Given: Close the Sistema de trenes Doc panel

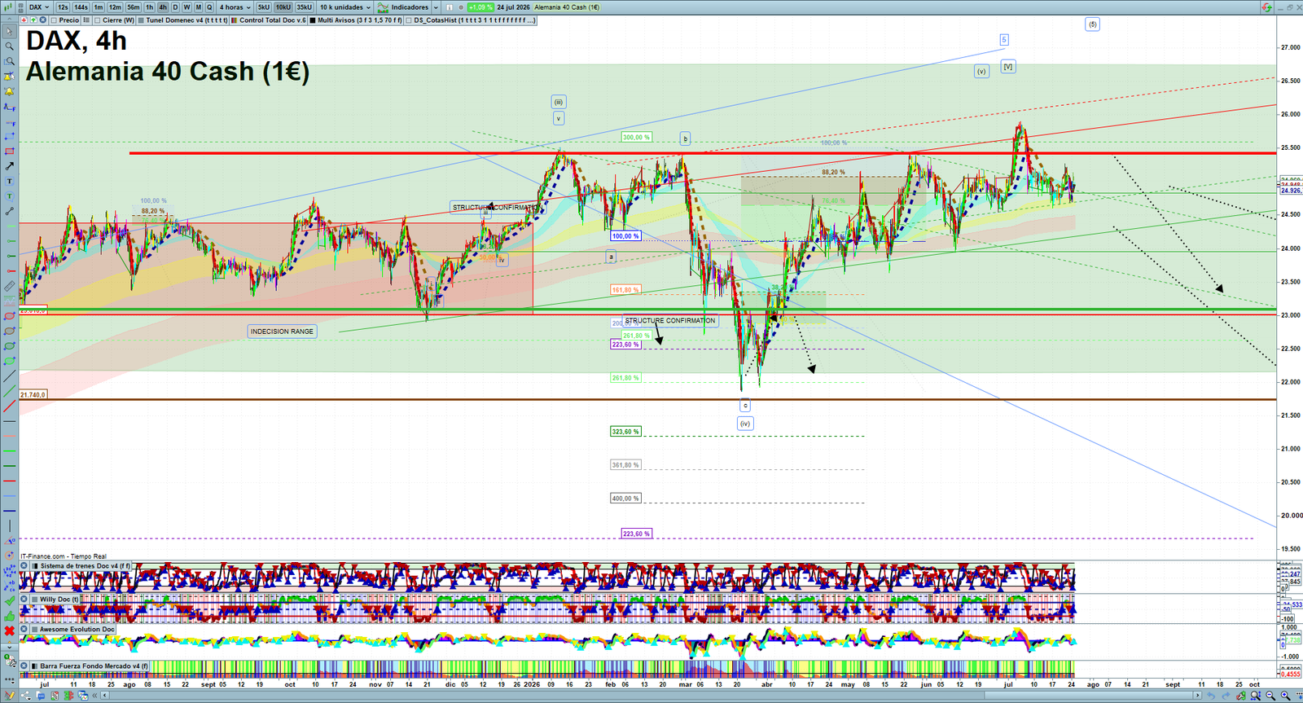Looking at the screenshot, I should [24, 565].
